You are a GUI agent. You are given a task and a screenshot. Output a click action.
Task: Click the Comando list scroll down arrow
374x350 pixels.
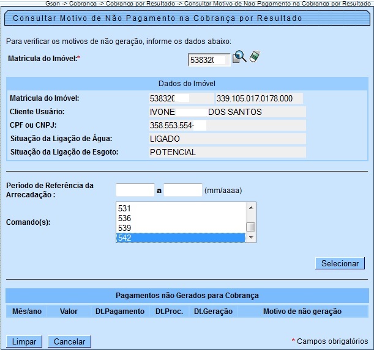[251, 238]
